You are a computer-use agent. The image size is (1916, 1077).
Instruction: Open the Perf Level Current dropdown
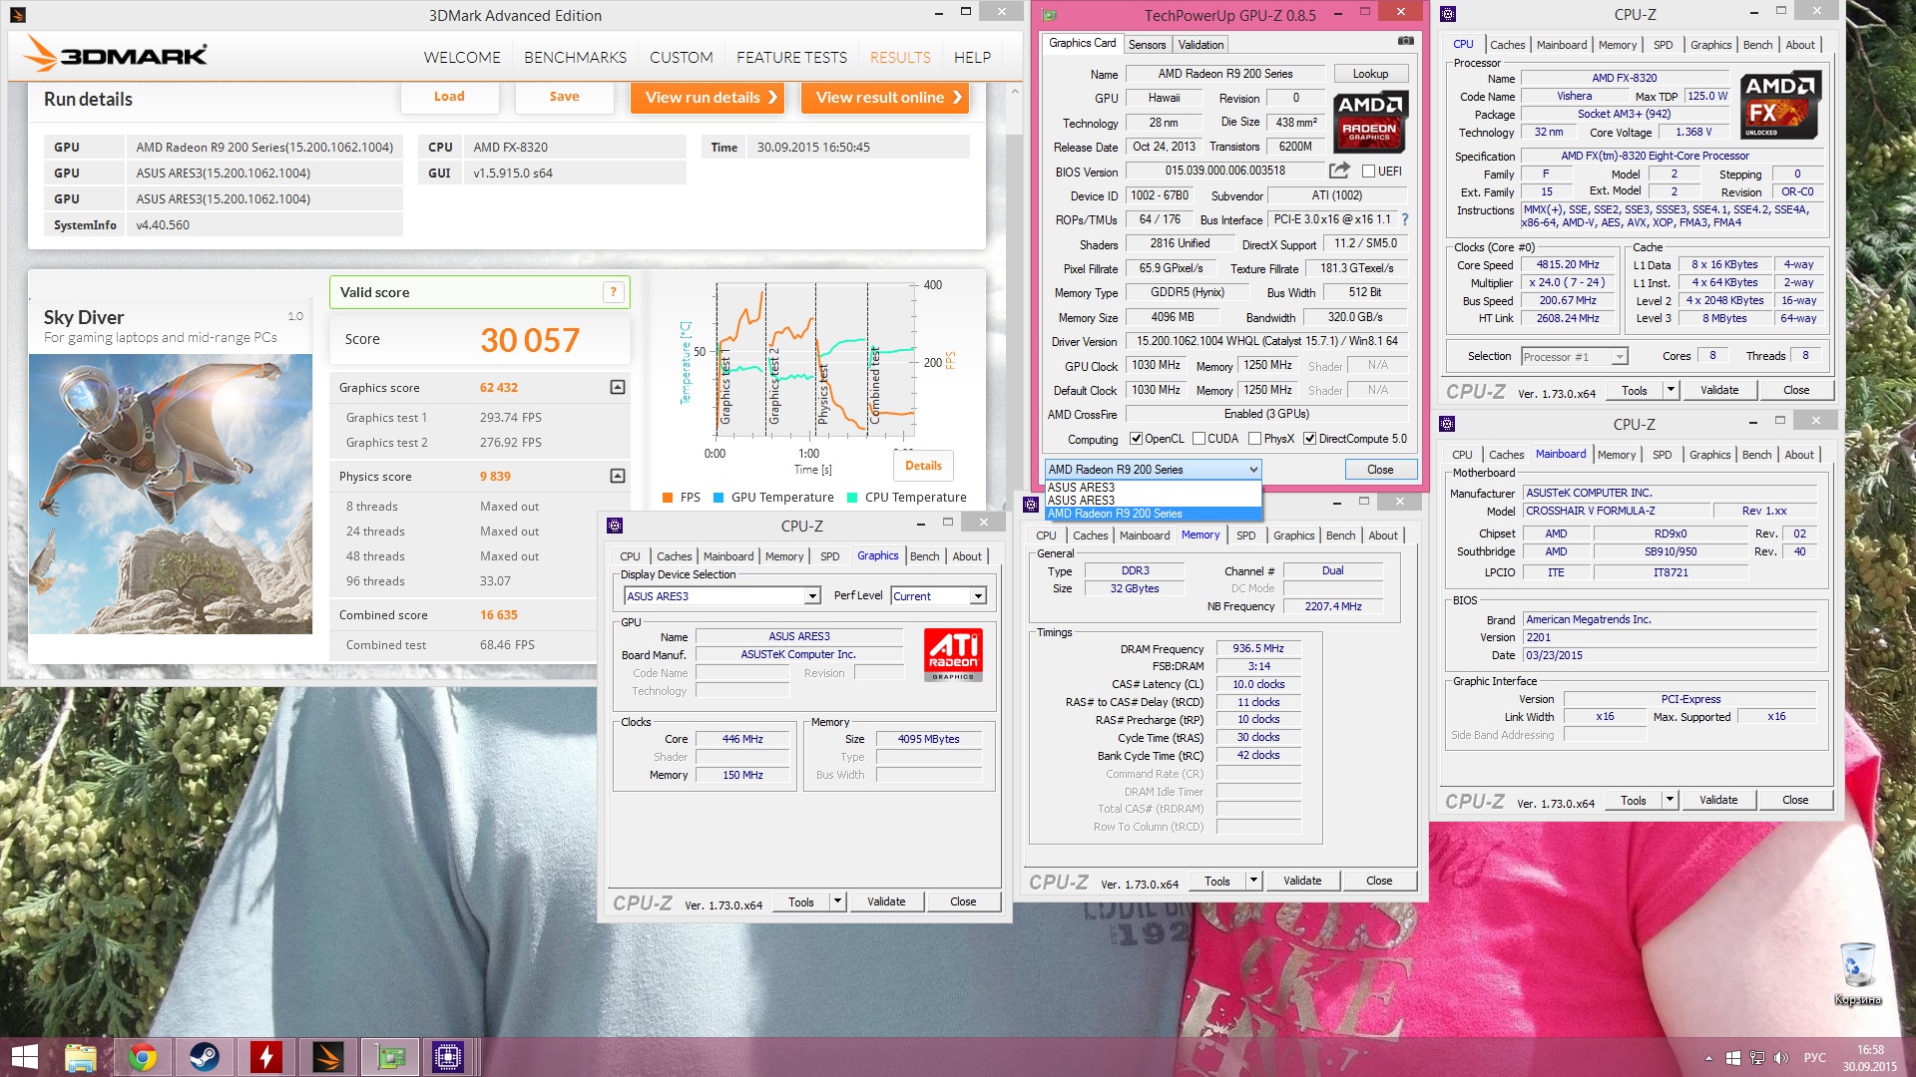[978, 596]
